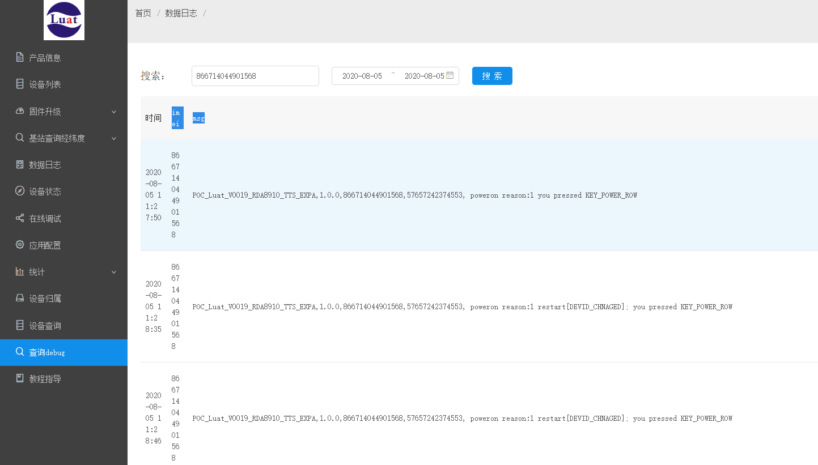Click the 设备列表 list icon
818x465 pixels.
click(20, 84)
